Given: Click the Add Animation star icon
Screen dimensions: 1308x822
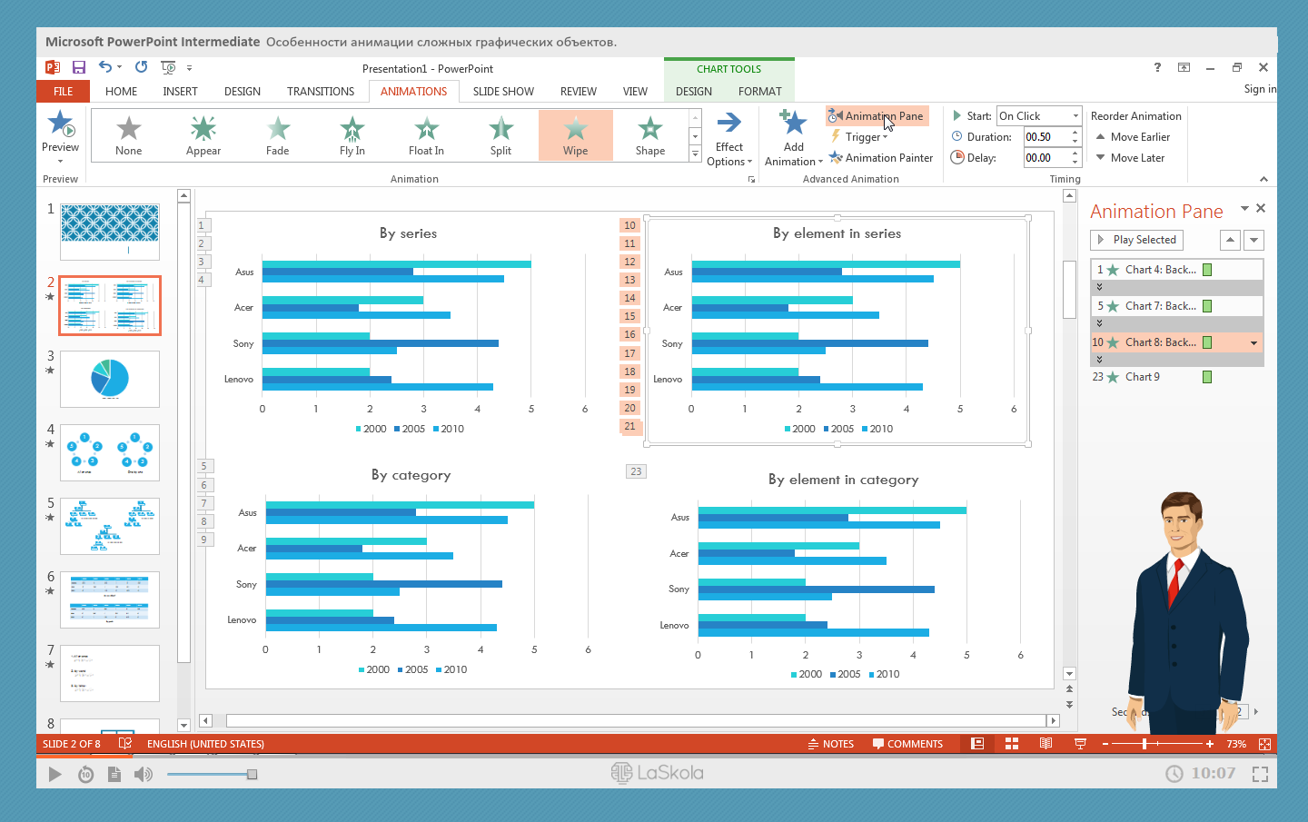Looking at the screenshot, I should (793, 123).
